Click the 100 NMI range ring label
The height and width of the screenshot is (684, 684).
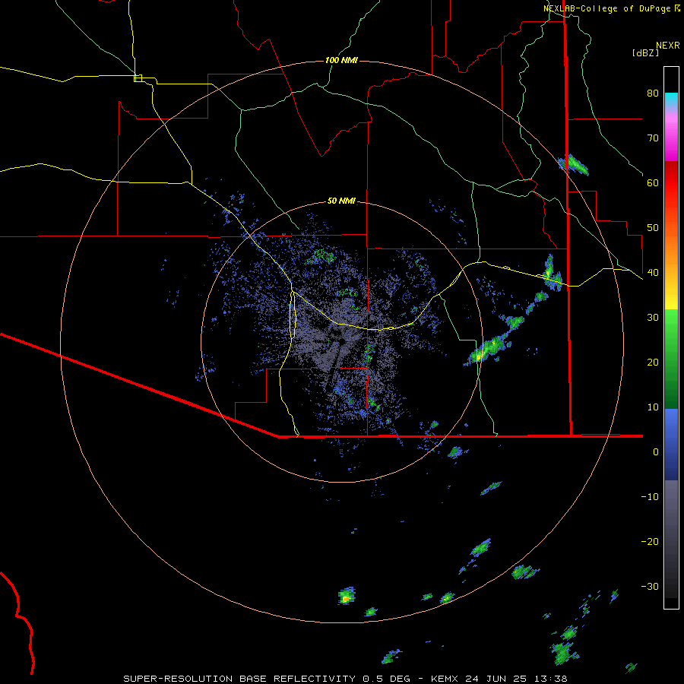(341, 60)
